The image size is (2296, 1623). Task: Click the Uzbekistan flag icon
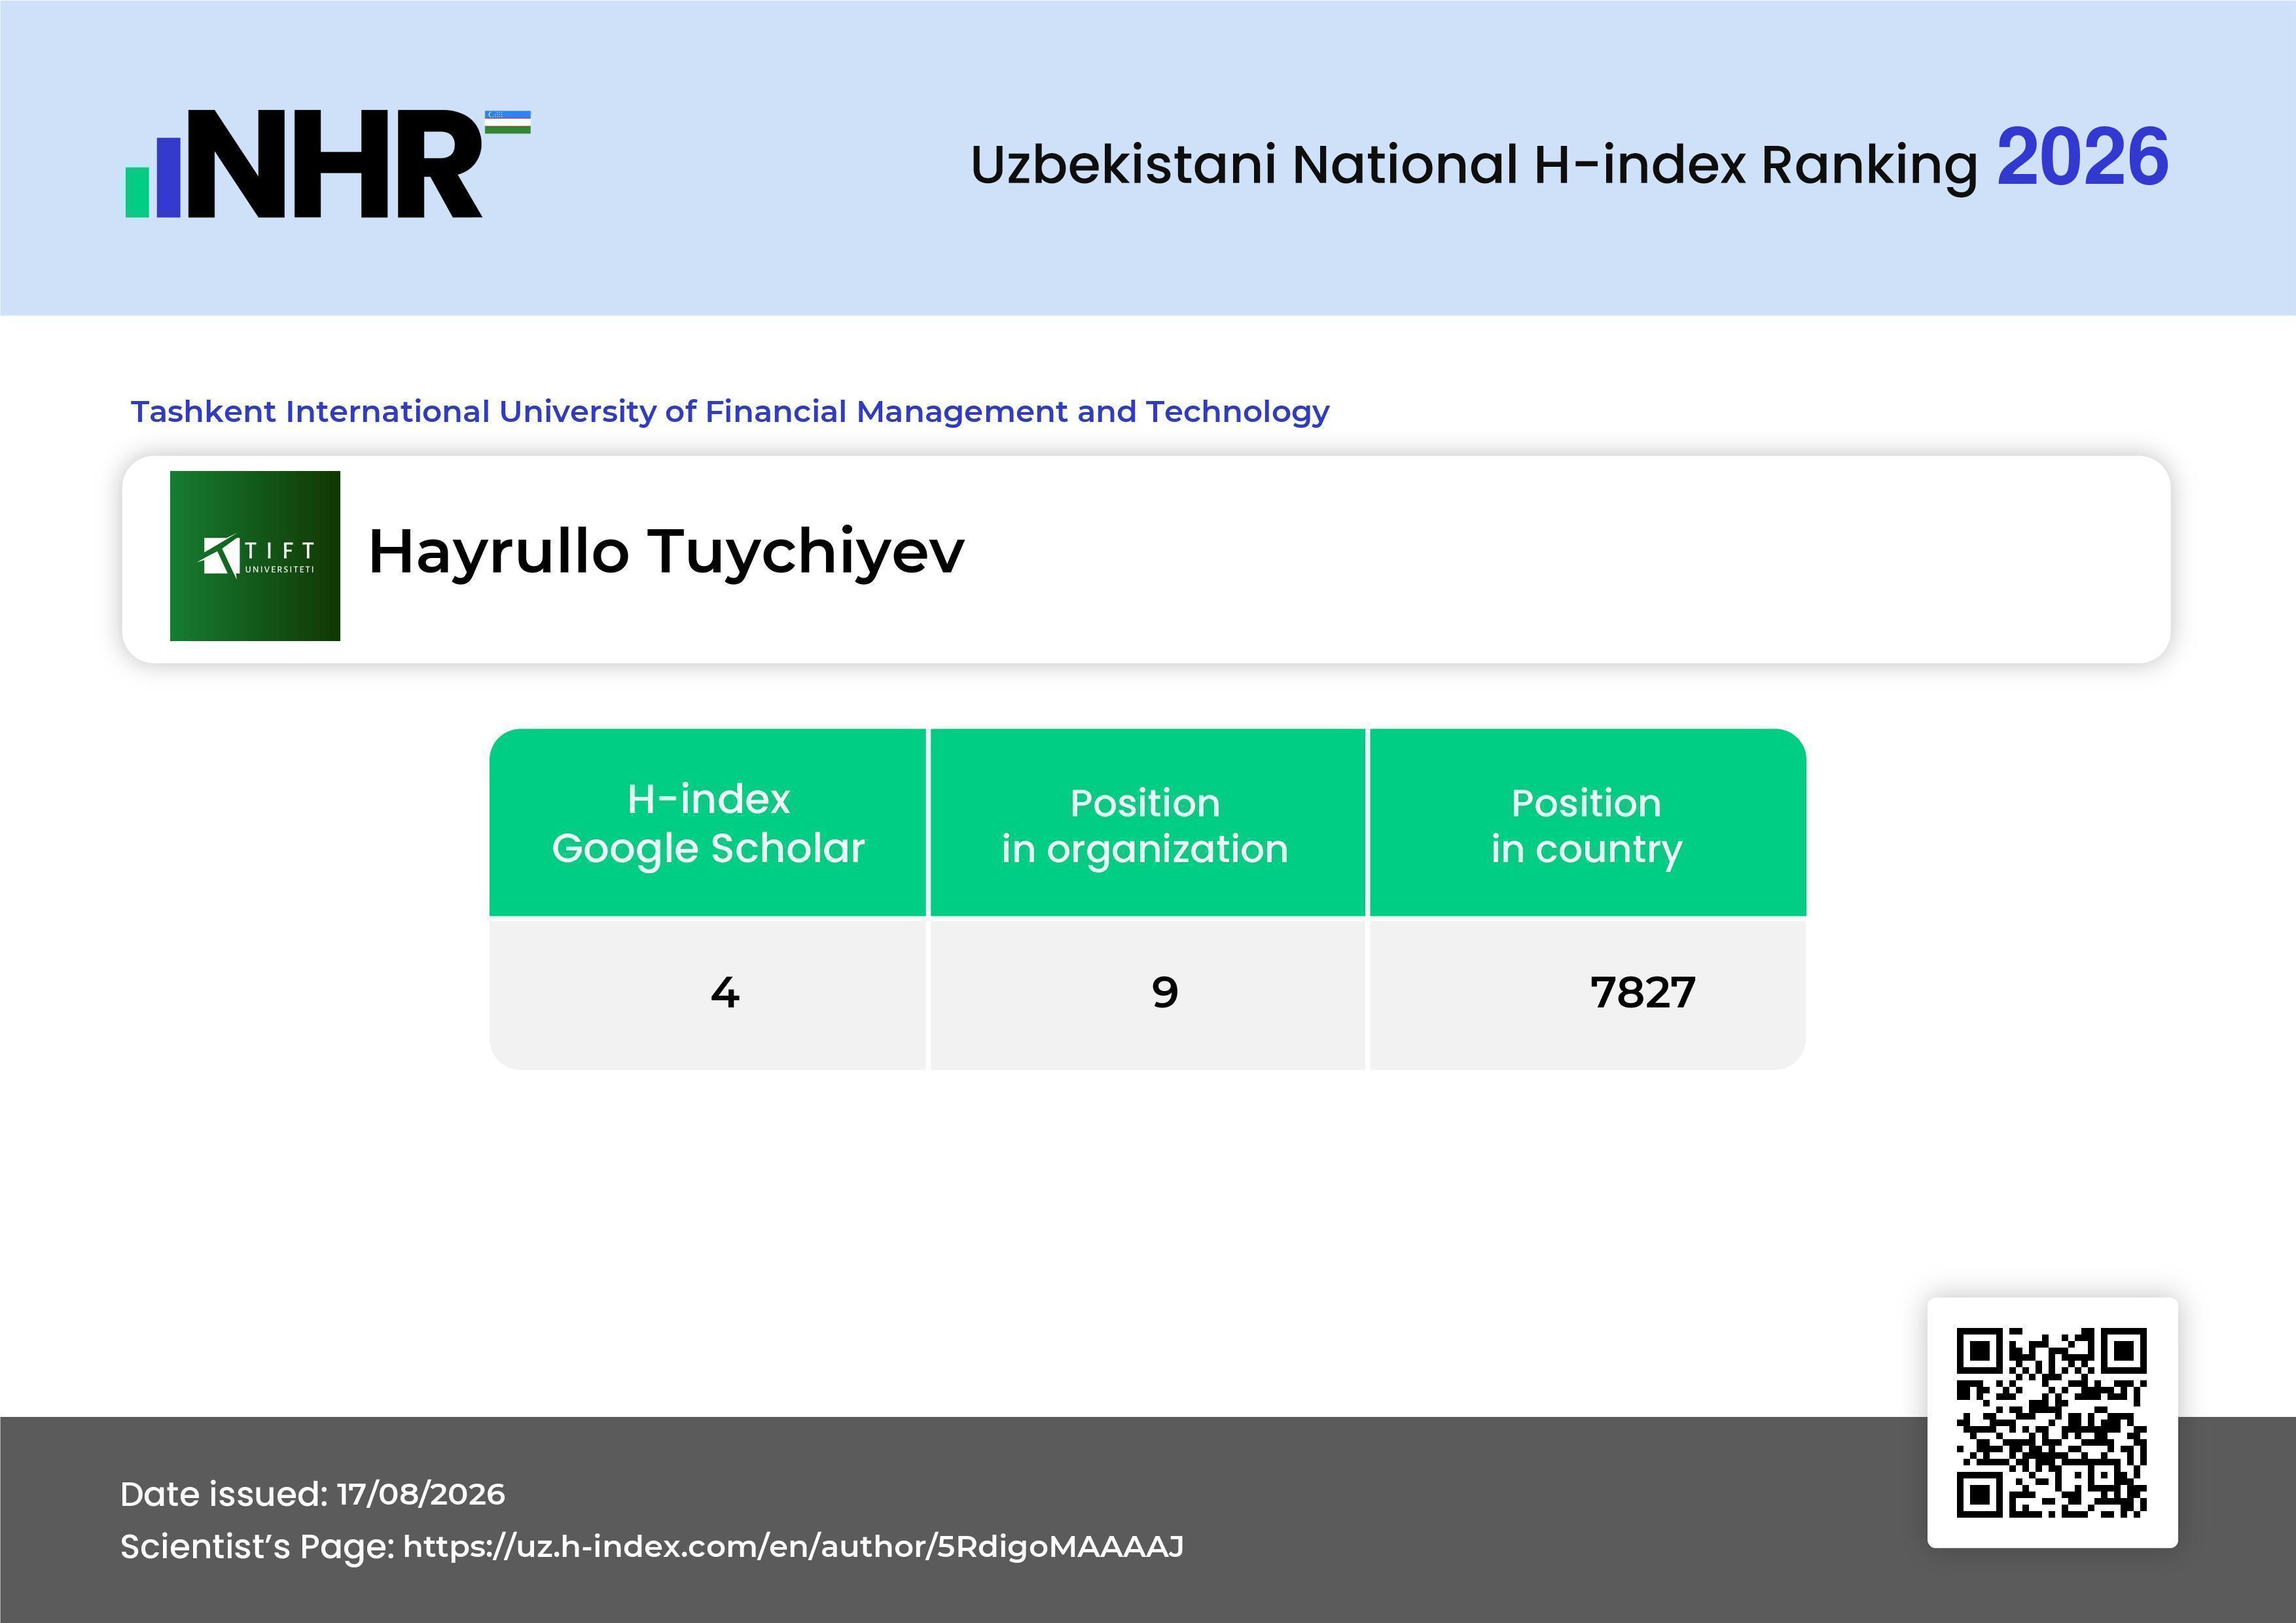[508, 122]
